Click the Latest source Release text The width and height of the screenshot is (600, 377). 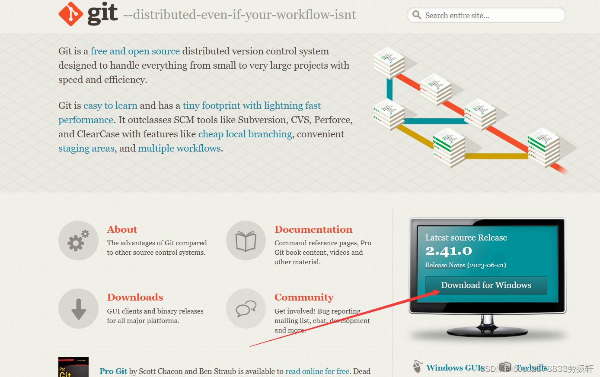click(x=466, y=238)
